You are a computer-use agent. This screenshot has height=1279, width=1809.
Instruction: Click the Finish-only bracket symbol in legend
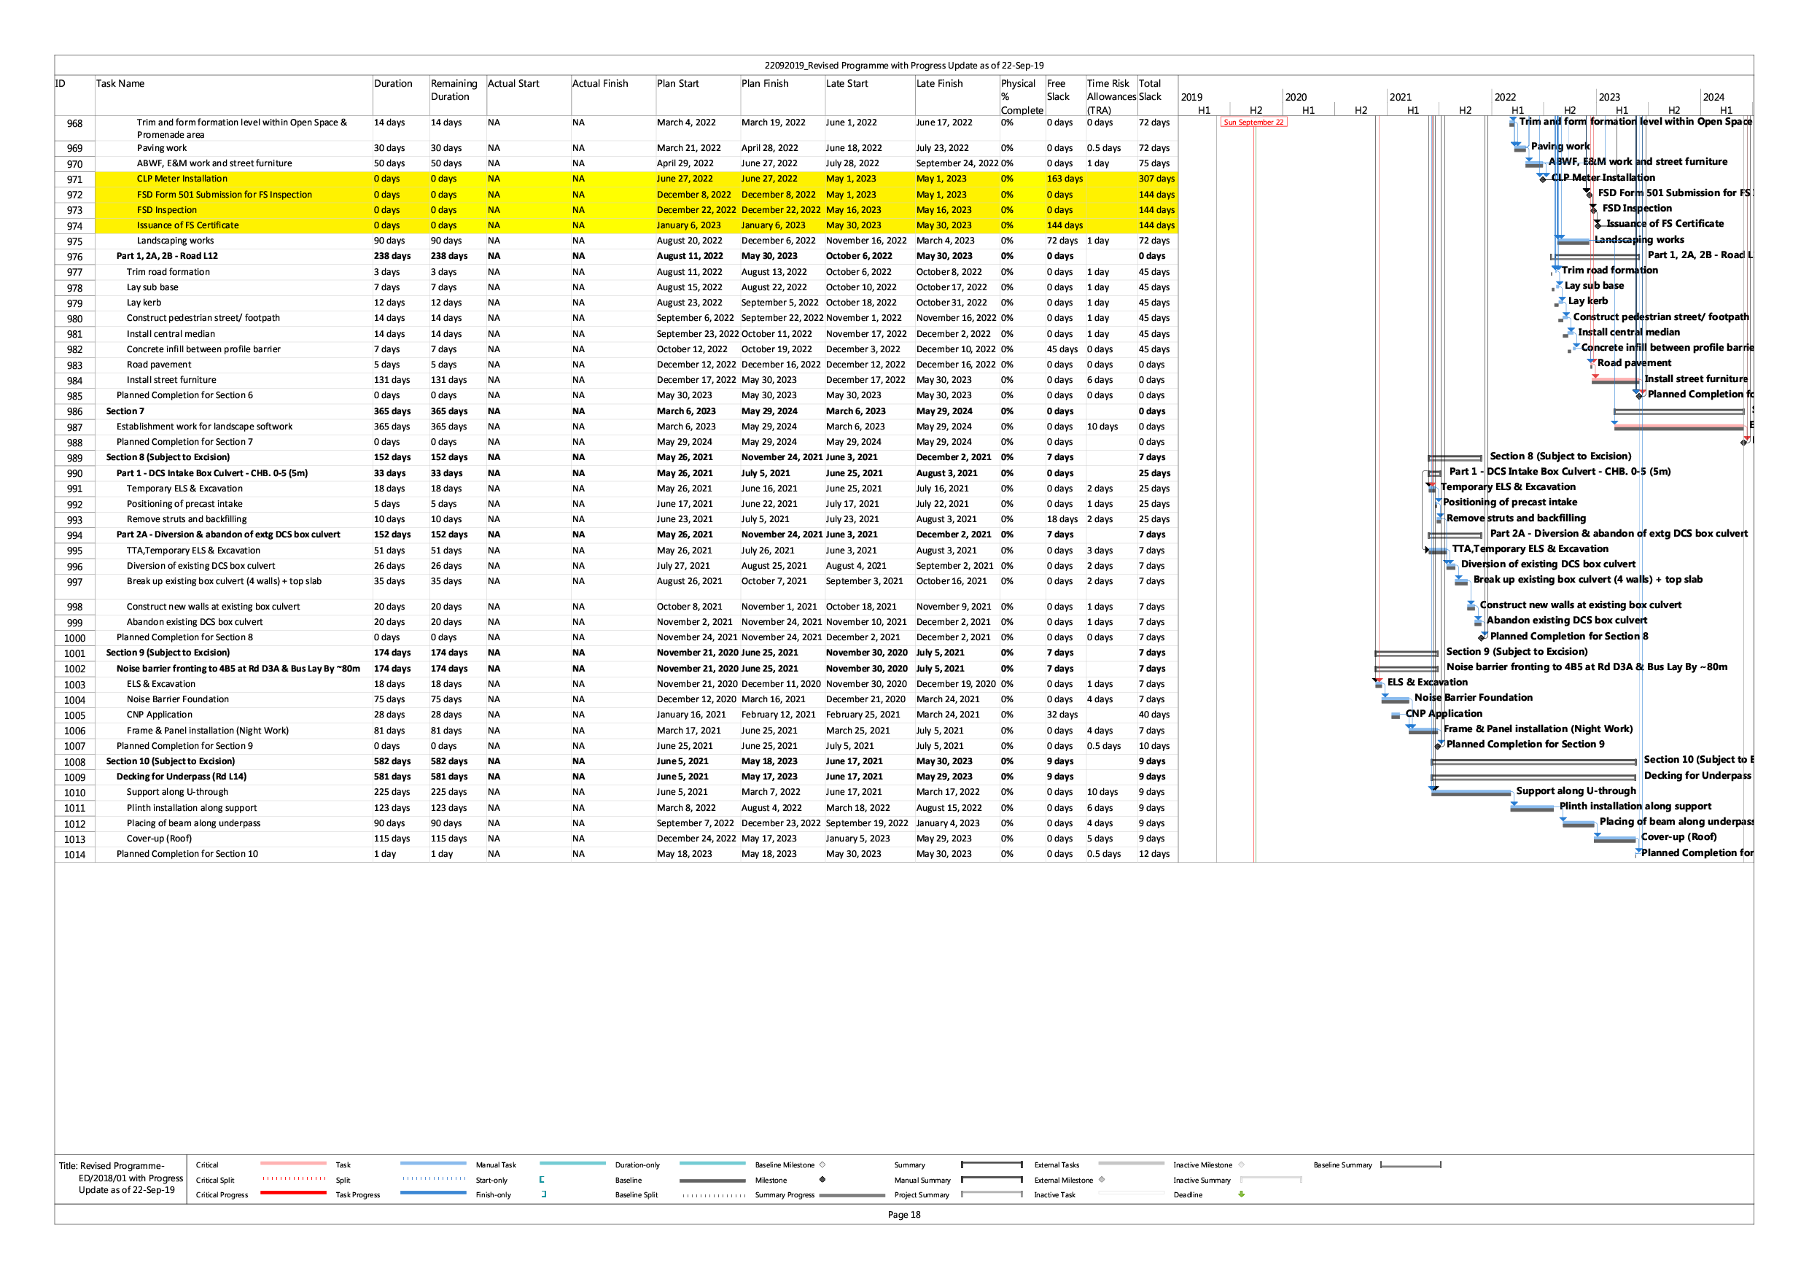pyautogui.click(x=544, y=1194)
